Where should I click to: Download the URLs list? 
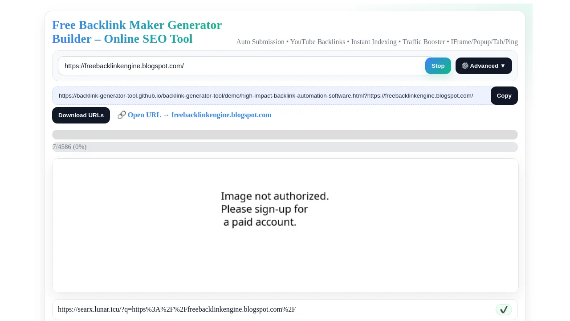click(x=81, y=115)
